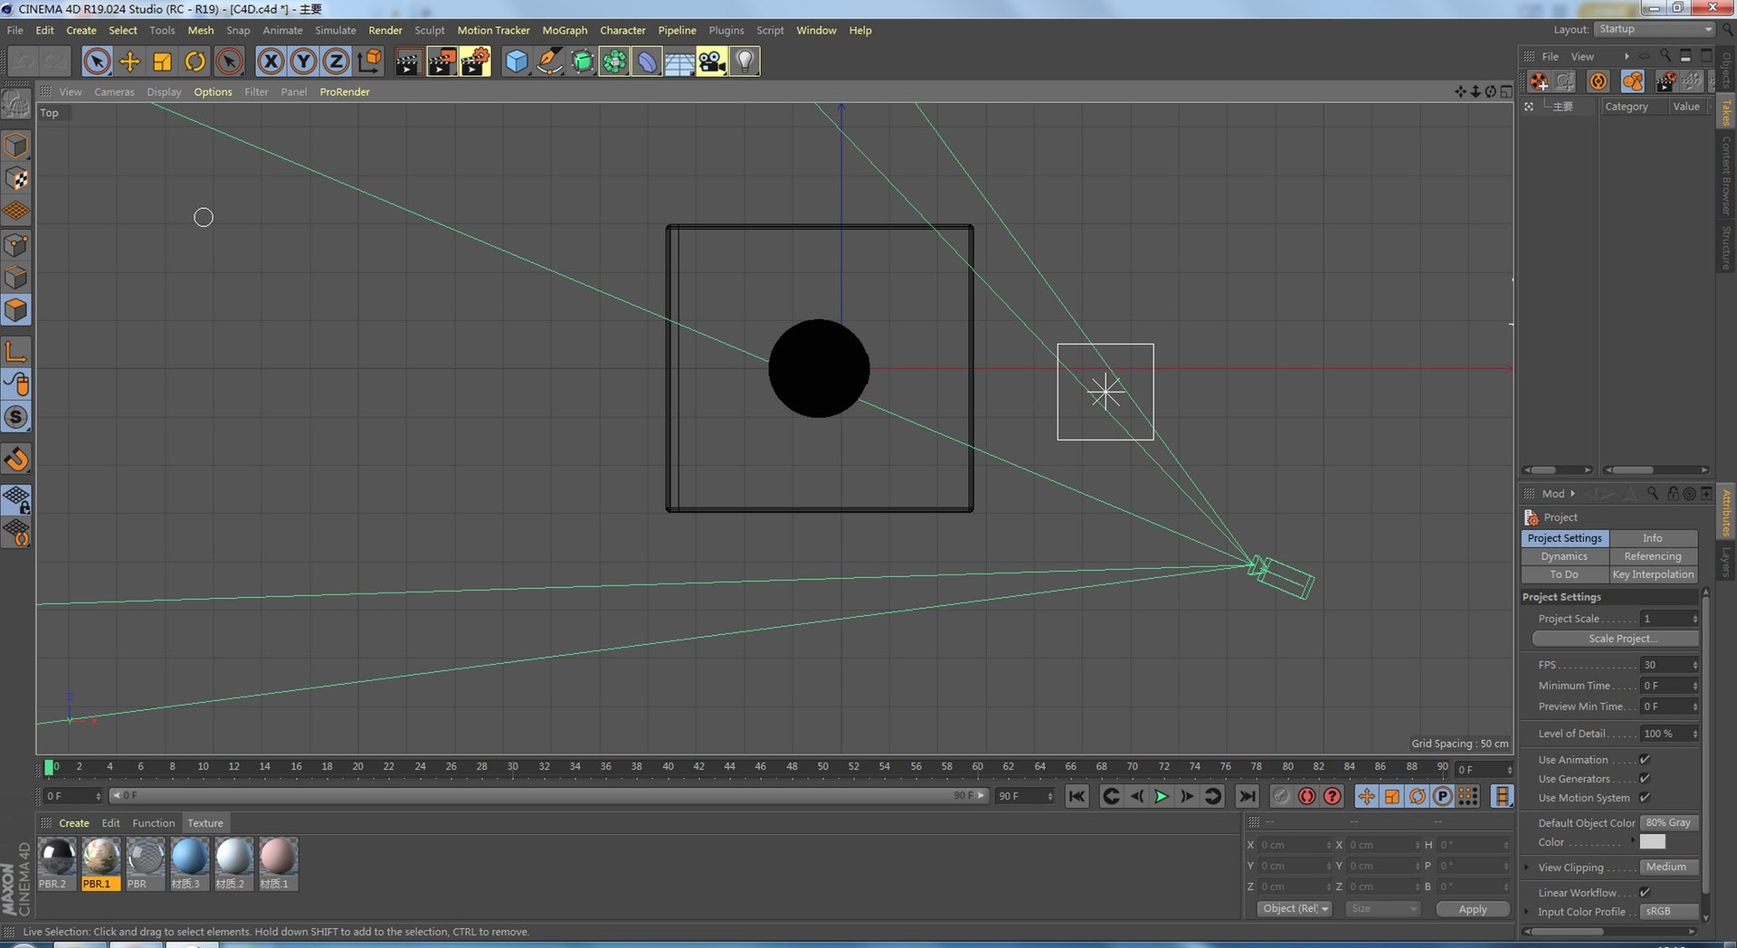The height and width of the screenshot is (948, 1737).
Task: Open the Simulate menu
Action: tap(335, 30)
